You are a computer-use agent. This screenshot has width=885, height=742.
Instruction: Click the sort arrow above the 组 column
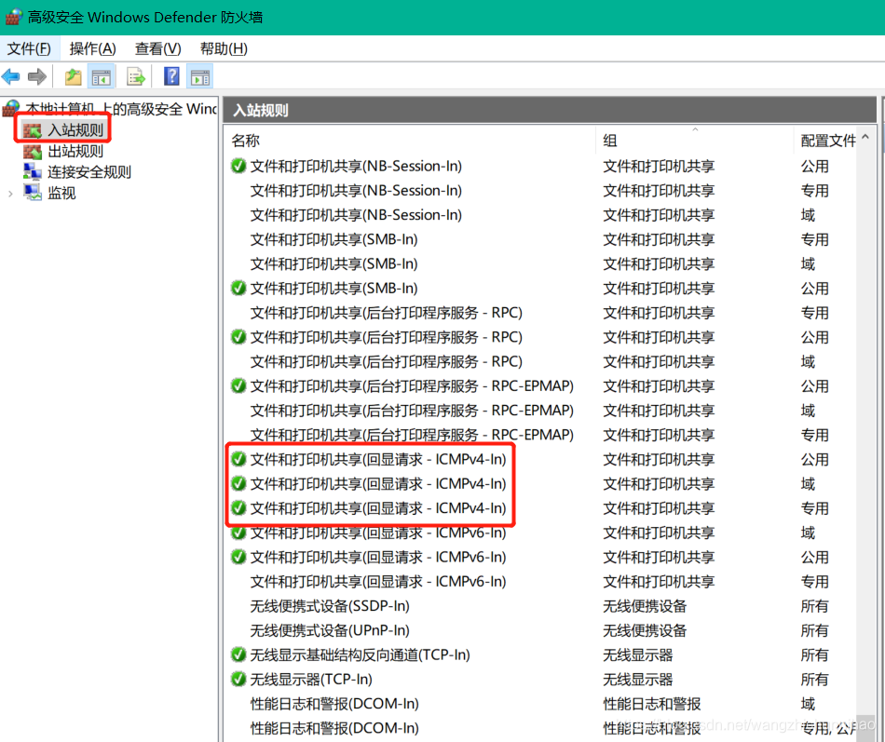tap(695, 129)
